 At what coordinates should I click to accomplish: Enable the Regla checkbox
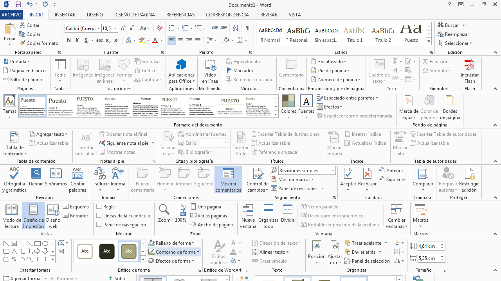point(99,207)
